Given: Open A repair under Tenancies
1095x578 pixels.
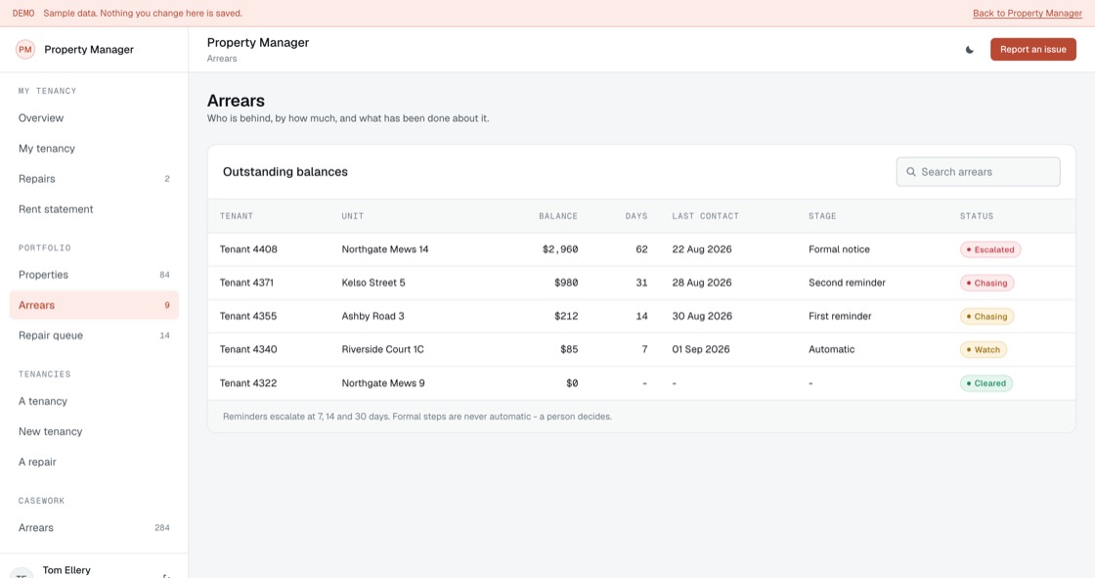Looking at the screenshot, I should 94,462.
